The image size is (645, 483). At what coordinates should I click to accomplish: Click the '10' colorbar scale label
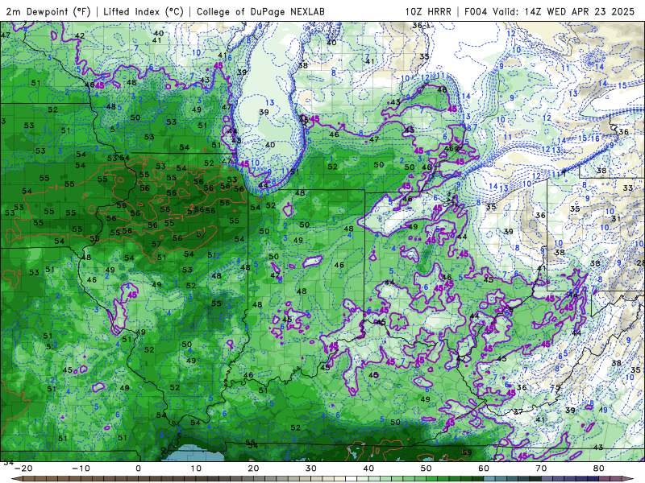coord(196,469)
